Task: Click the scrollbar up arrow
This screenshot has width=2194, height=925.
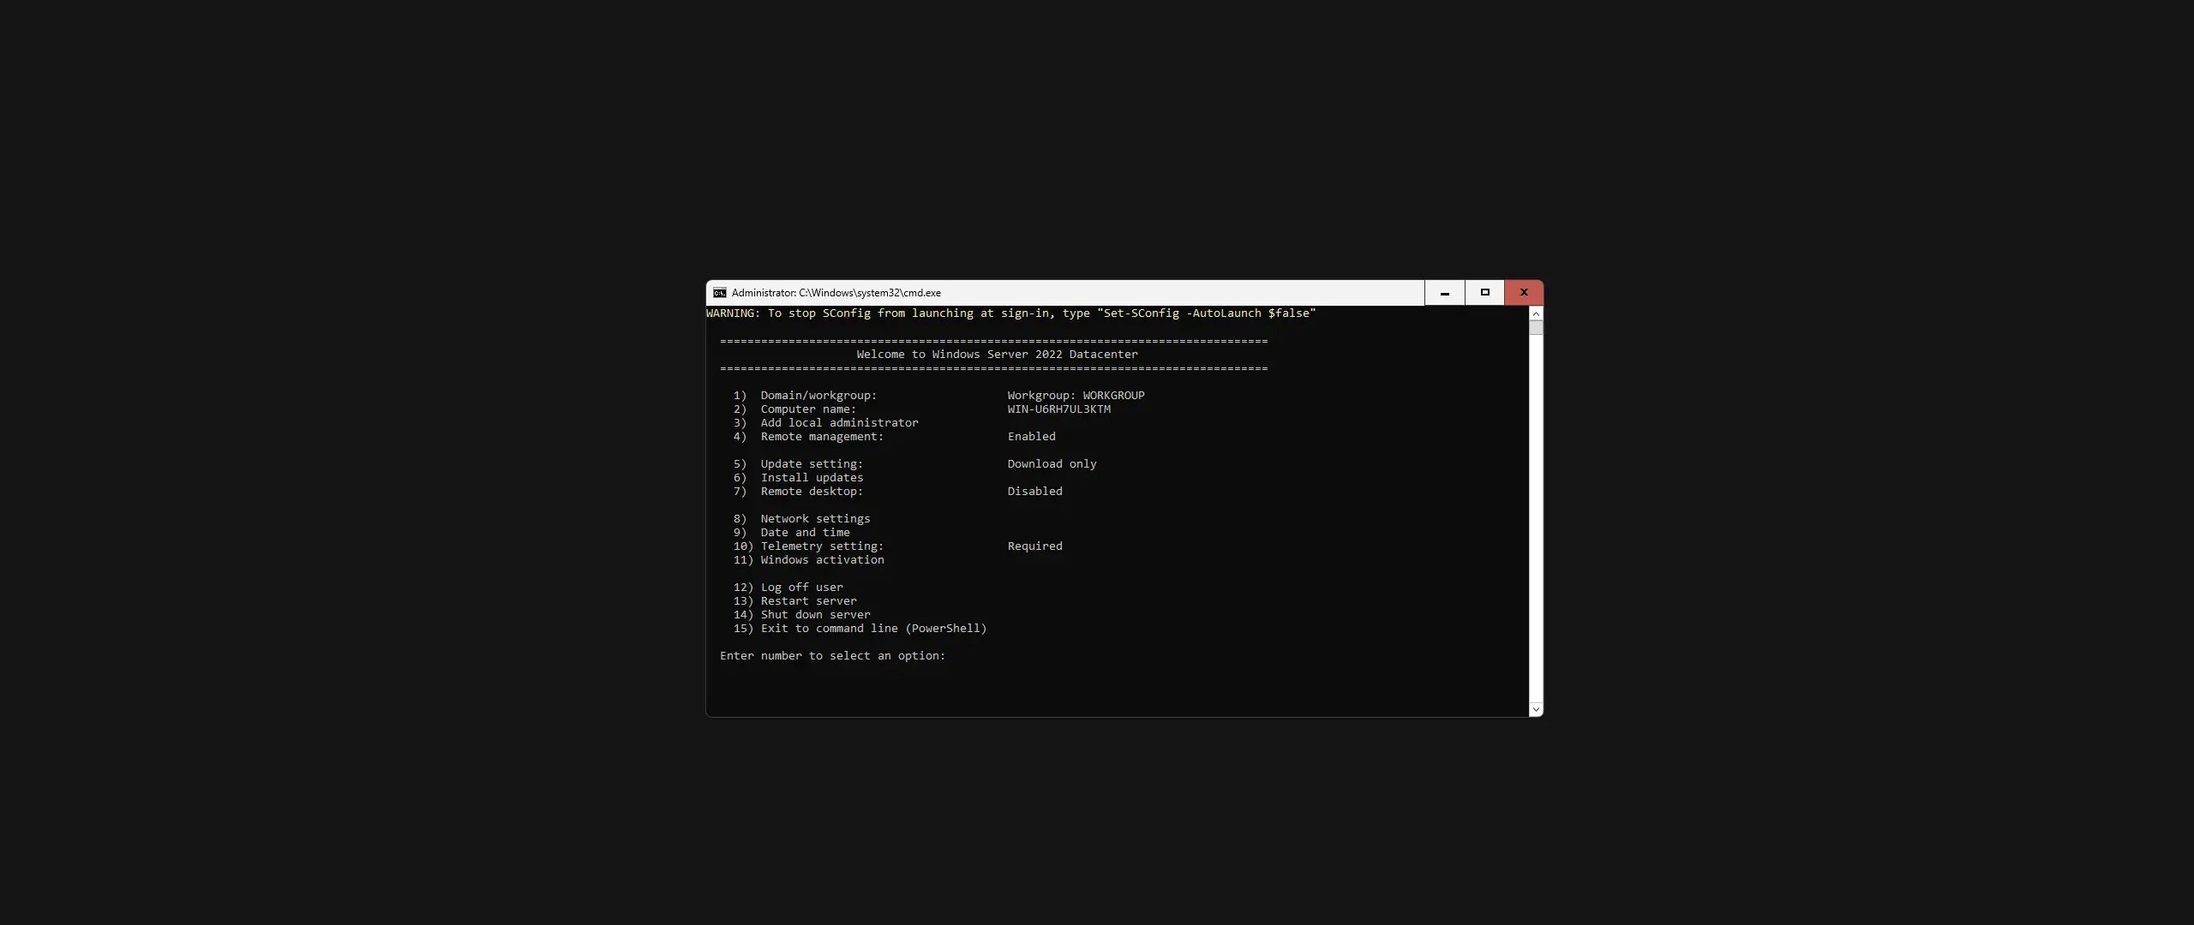Action: 1534,313
